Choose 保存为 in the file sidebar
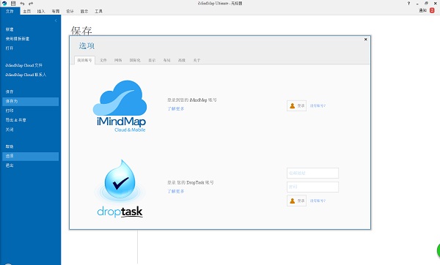The height and width of the screenshot is (265, 440). (x=30, y=102)
